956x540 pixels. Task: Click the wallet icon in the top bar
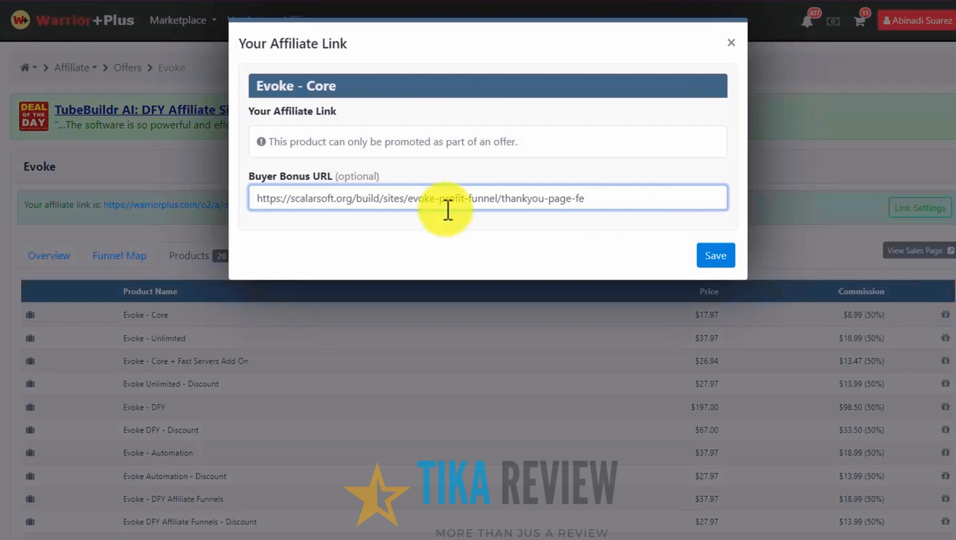pos(833,20)
